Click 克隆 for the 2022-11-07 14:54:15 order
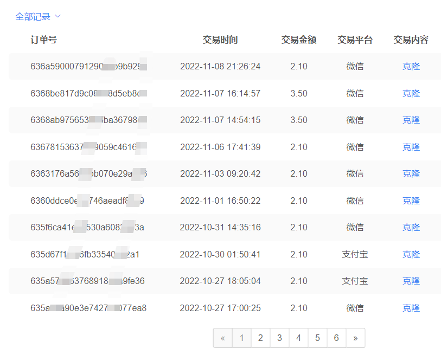The height and width of the screenshot is (355, 441). tap(411, 120)
